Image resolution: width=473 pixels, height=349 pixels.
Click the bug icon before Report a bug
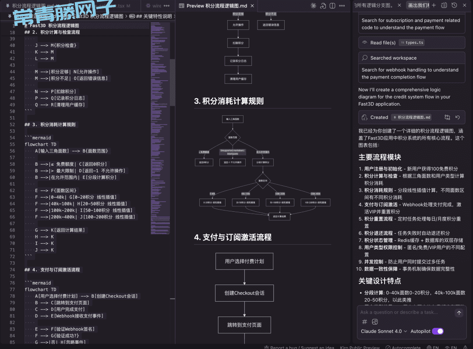point(266,347)
